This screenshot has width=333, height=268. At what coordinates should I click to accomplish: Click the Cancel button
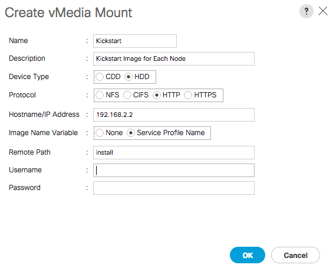[x=295, y=255]
